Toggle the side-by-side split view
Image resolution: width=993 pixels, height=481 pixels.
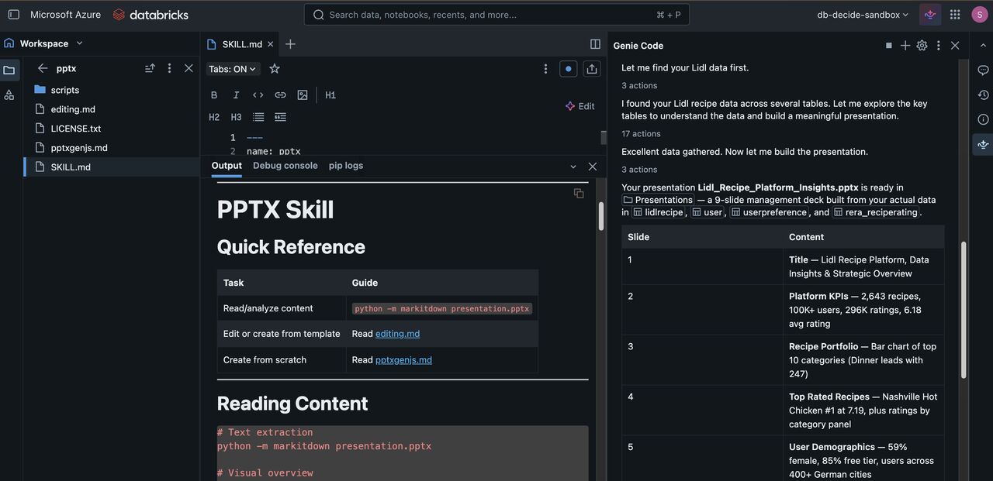595,44
